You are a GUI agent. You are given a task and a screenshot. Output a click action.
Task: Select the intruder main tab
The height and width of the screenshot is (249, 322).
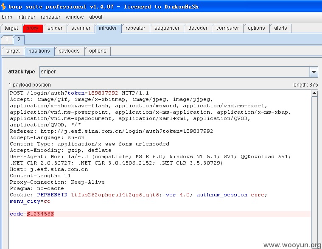coord(108,28)
